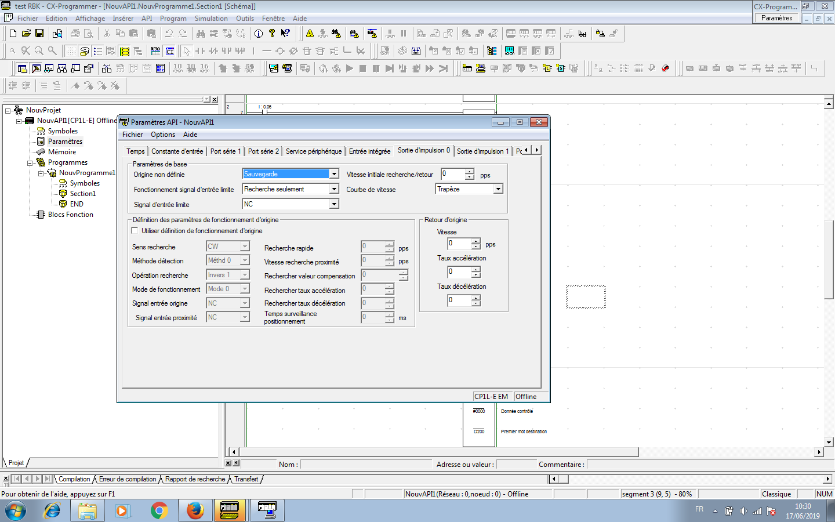Switch to 'Erreur de compilation' output tab
This screenshot has height=522, width=835.
point(128,479)
